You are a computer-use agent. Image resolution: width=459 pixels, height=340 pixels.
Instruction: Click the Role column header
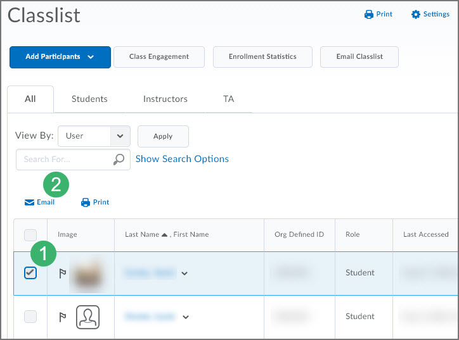click(x=352, y=234)
